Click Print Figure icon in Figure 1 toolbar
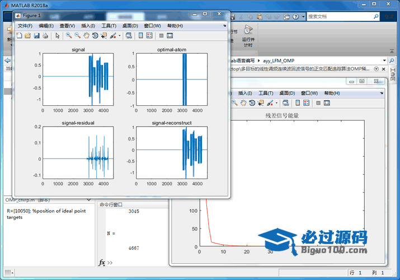The width and height of the screenshot is (400, 280). tap(45, 36)
